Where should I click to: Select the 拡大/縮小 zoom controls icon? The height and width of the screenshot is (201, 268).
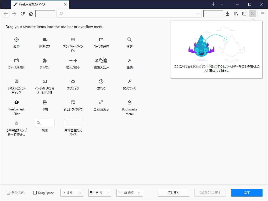(73, 60)
